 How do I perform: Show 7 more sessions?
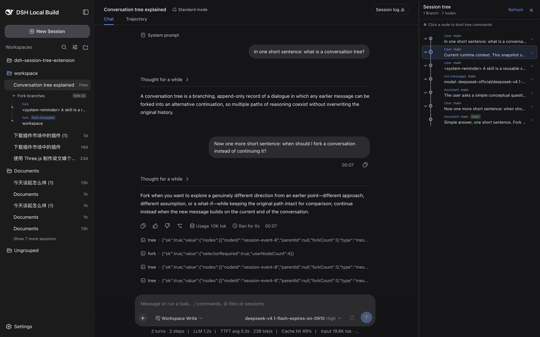34,239
